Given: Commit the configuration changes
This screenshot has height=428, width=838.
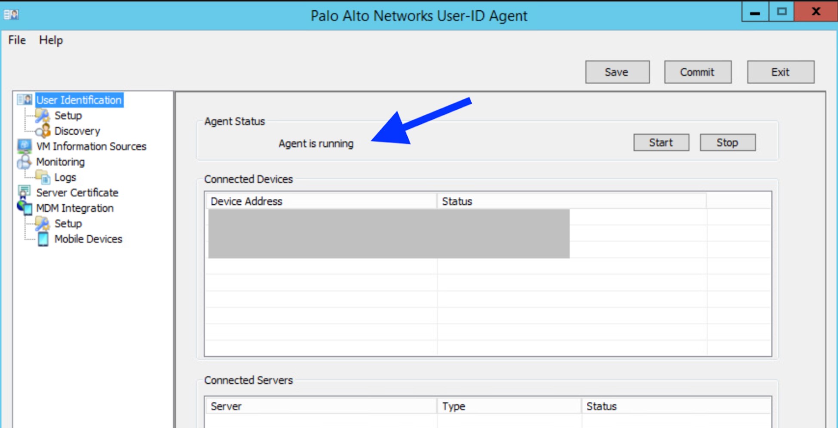Looking at the screenshot, I should pos(698,72).
